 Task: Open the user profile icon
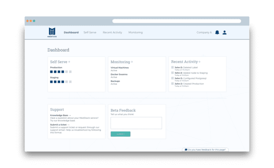pyautogui.click(x=225, y=32)
